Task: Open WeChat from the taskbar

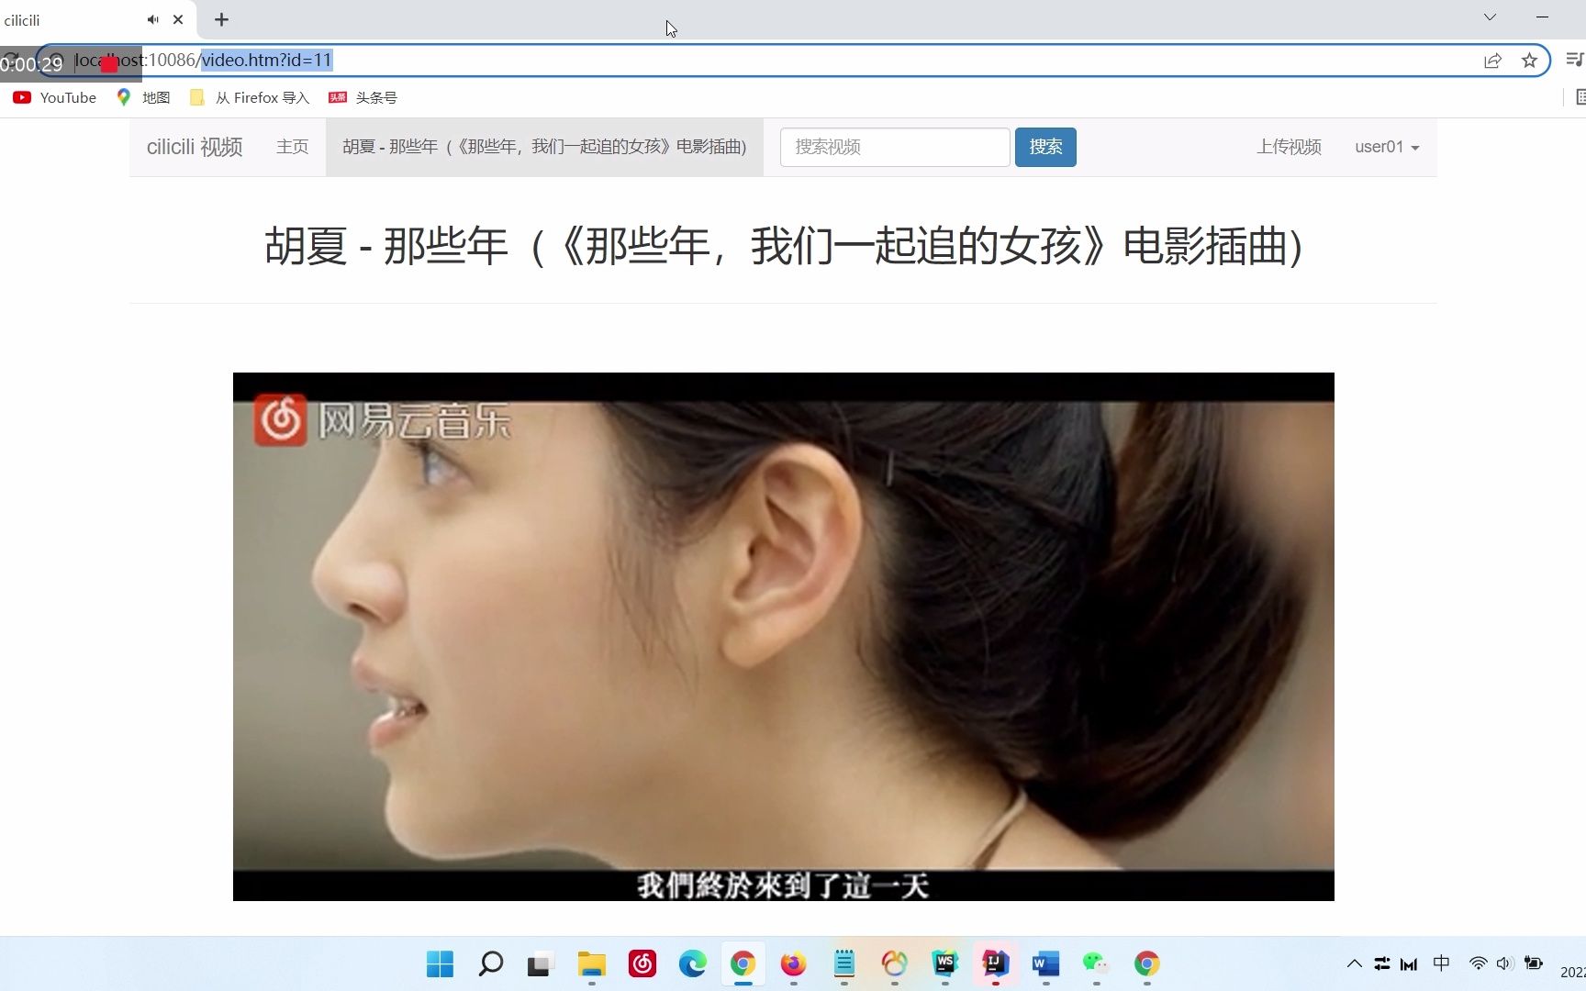Action: (1097, 963)
